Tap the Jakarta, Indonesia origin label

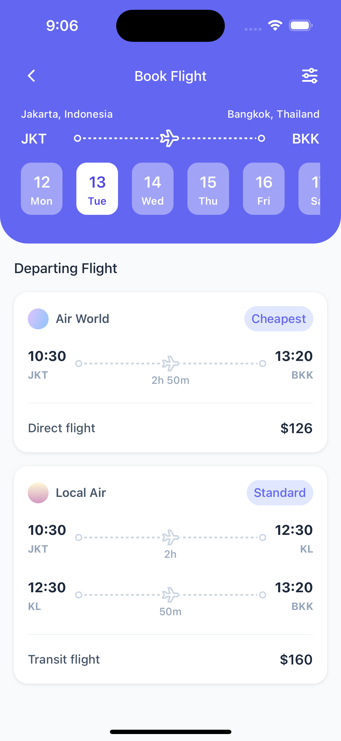click(x=67, y=114)
